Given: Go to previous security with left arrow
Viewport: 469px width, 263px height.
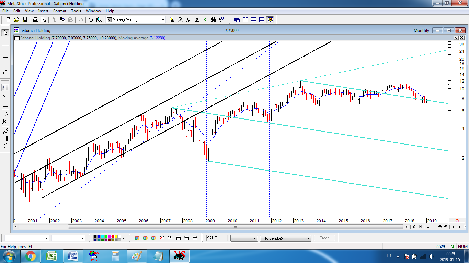Looking at the screenshot, I should (454, 227).
